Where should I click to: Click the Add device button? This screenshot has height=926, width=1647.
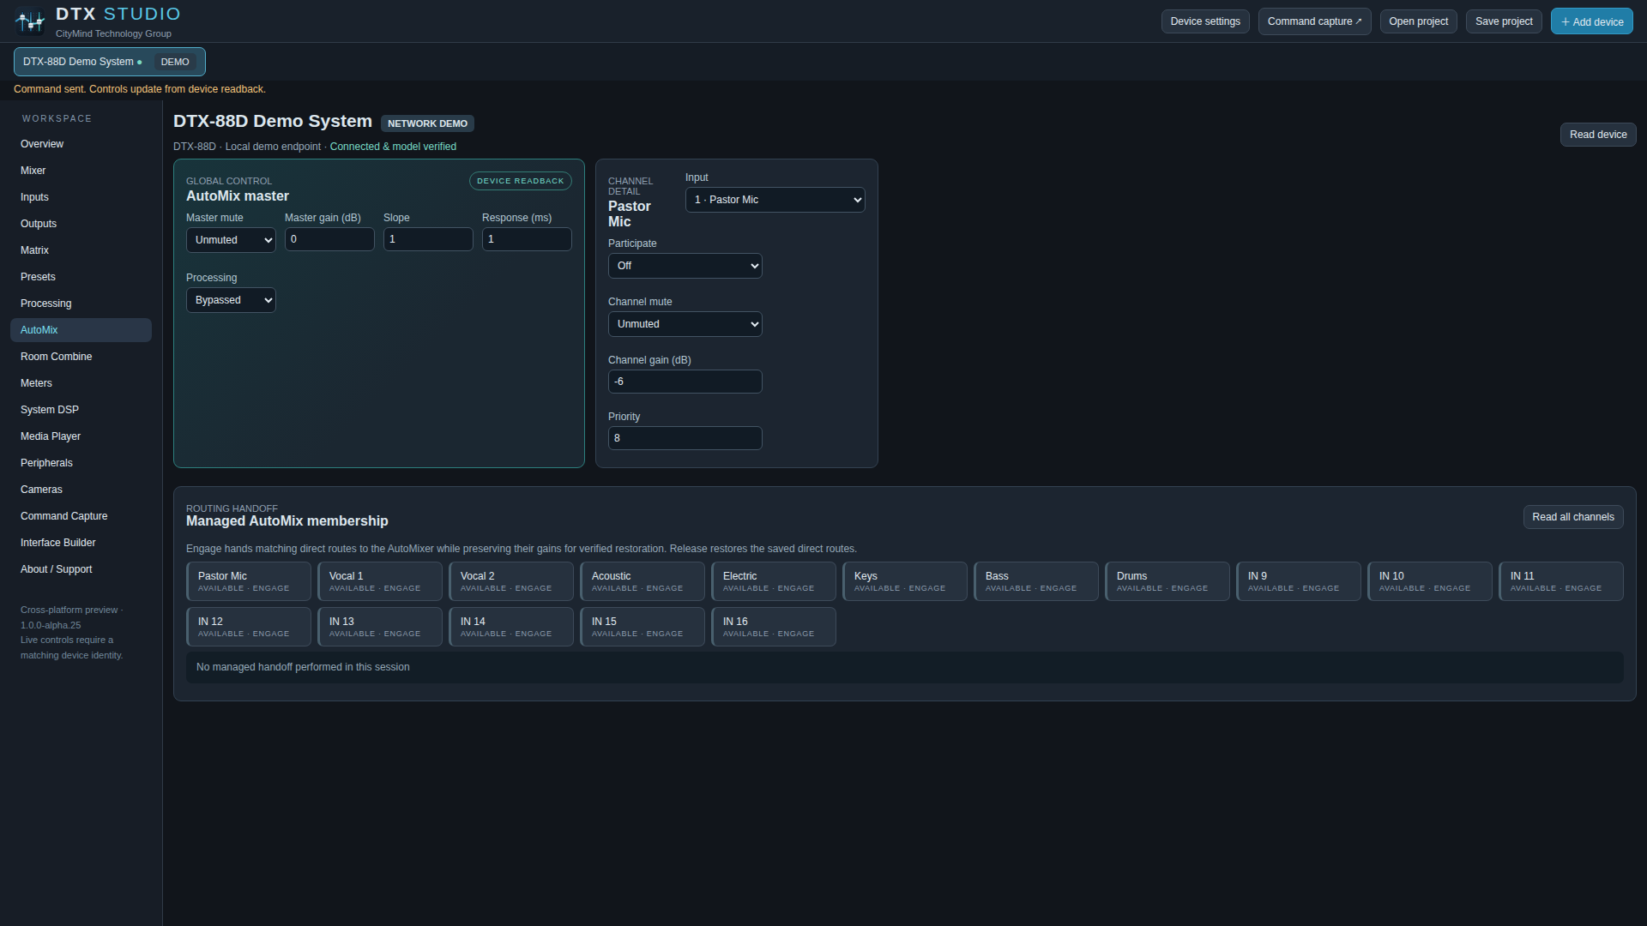(1591, 21)
